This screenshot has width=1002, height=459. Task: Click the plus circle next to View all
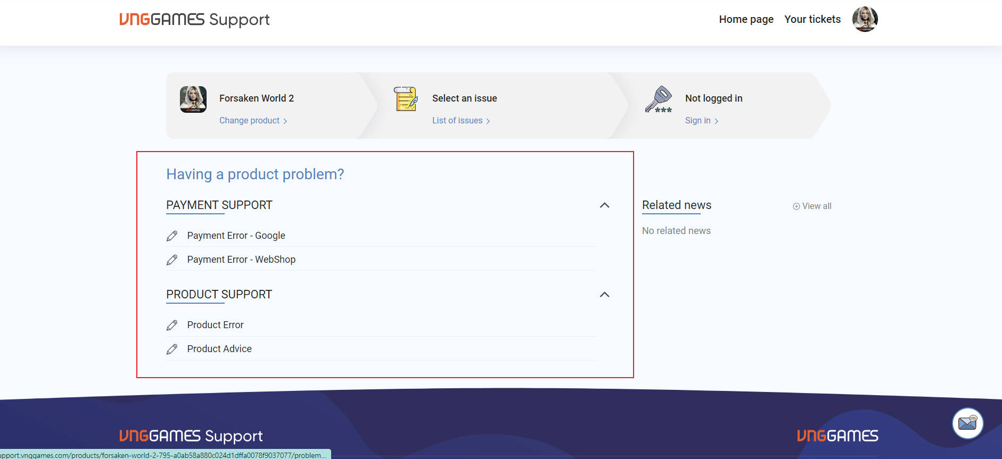tap(796, 206)
